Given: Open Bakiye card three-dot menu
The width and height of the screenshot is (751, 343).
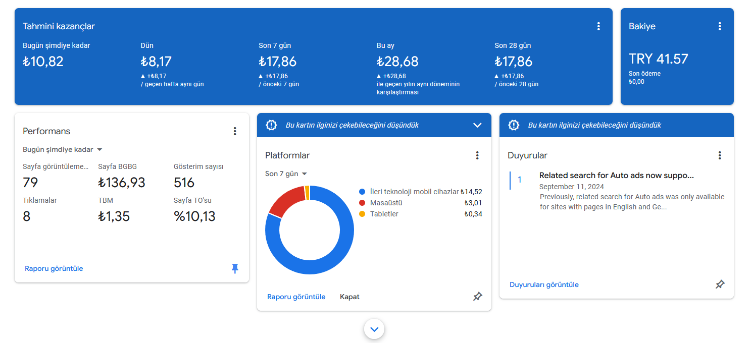Looking at the screenshot, I should 720,26.
